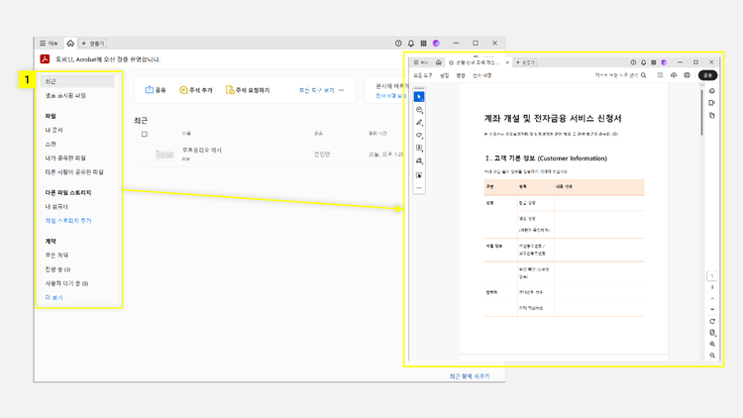Close the open document tab

pyautogui.click(x=507, y=62)
